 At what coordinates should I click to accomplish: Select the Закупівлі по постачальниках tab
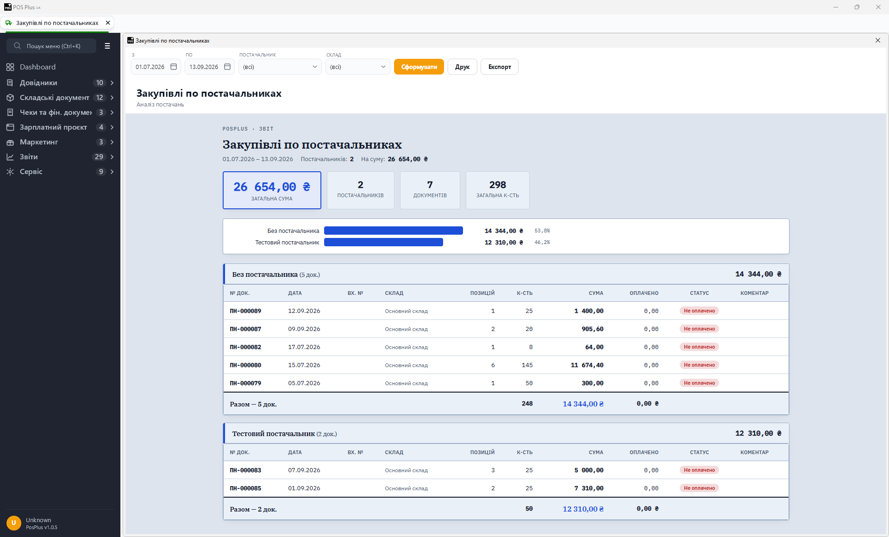pos(57,23)
